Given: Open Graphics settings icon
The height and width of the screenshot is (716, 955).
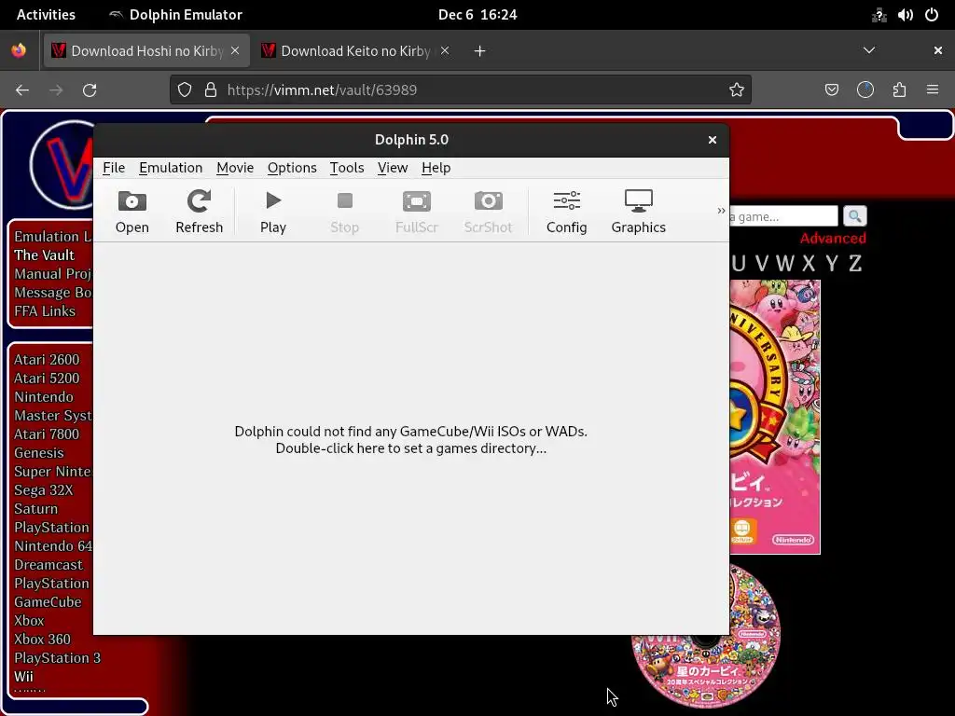Looking at the screenshot, I should 638,212.
